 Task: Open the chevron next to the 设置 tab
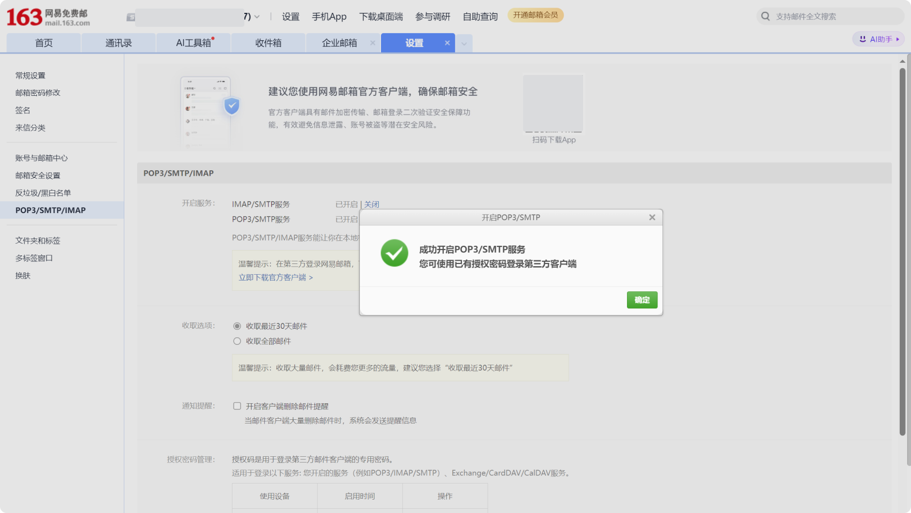coord(464,43)
